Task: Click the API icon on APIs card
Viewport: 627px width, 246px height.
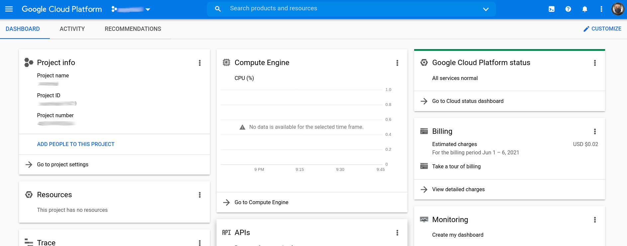Action: 226,232
